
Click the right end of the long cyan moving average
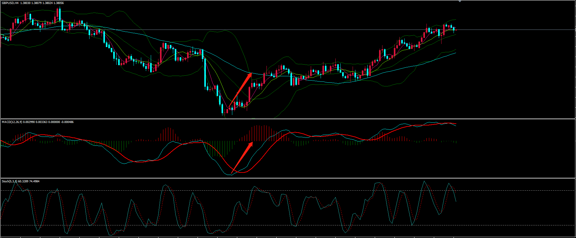[455, 53]
